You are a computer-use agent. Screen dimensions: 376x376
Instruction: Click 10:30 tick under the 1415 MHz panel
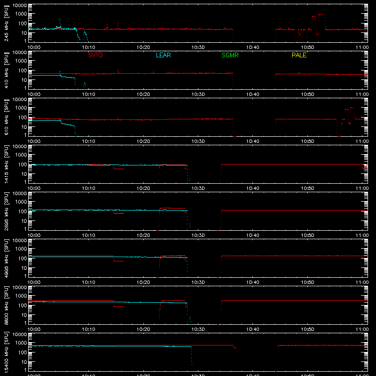[198, 188]
